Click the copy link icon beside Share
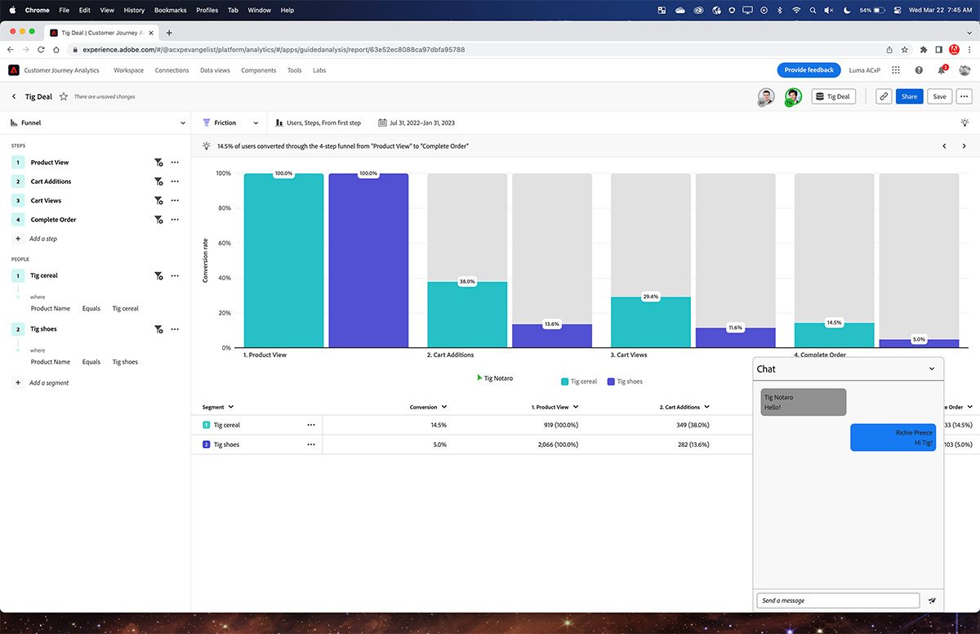The height and width of the screenshot is (634, 980). pos(884,96)
